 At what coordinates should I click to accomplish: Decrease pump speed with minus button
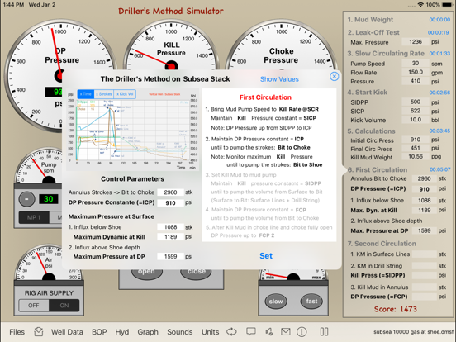pos(26,199)
